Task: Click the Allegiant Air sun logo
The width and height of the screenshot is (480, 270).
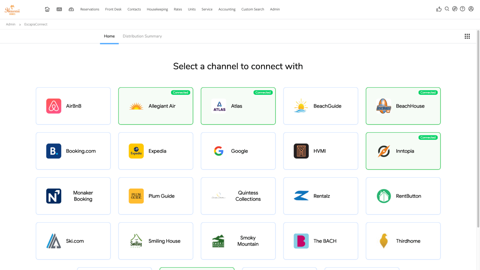Action: (136, 106)
